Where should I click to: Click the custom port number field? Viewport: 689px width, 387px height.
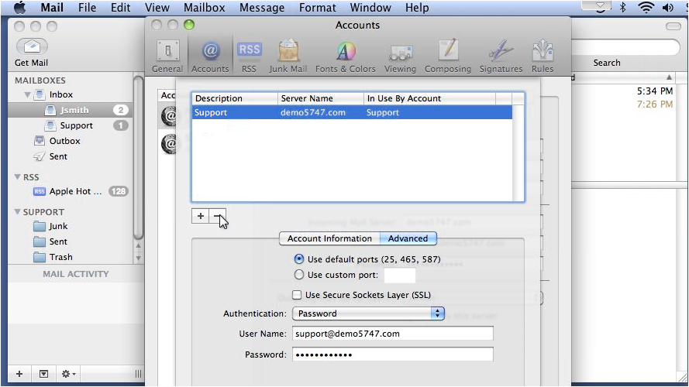coord(399,275)
